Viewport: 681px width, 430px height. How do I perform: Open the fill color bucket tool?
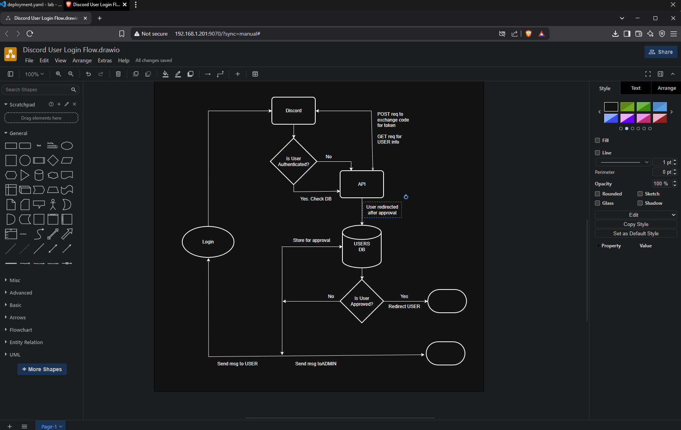[166, 74]
